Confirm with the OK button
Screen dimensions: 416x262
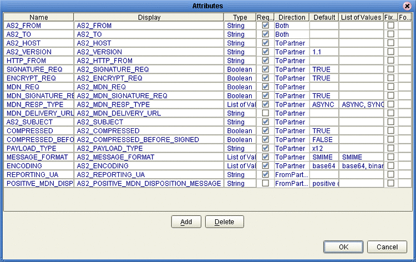[343, 247]
